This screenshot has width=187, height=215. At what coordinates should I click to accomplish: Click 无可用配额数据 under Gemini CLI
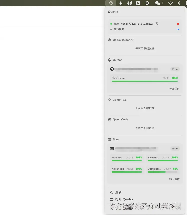coord(145,108)
